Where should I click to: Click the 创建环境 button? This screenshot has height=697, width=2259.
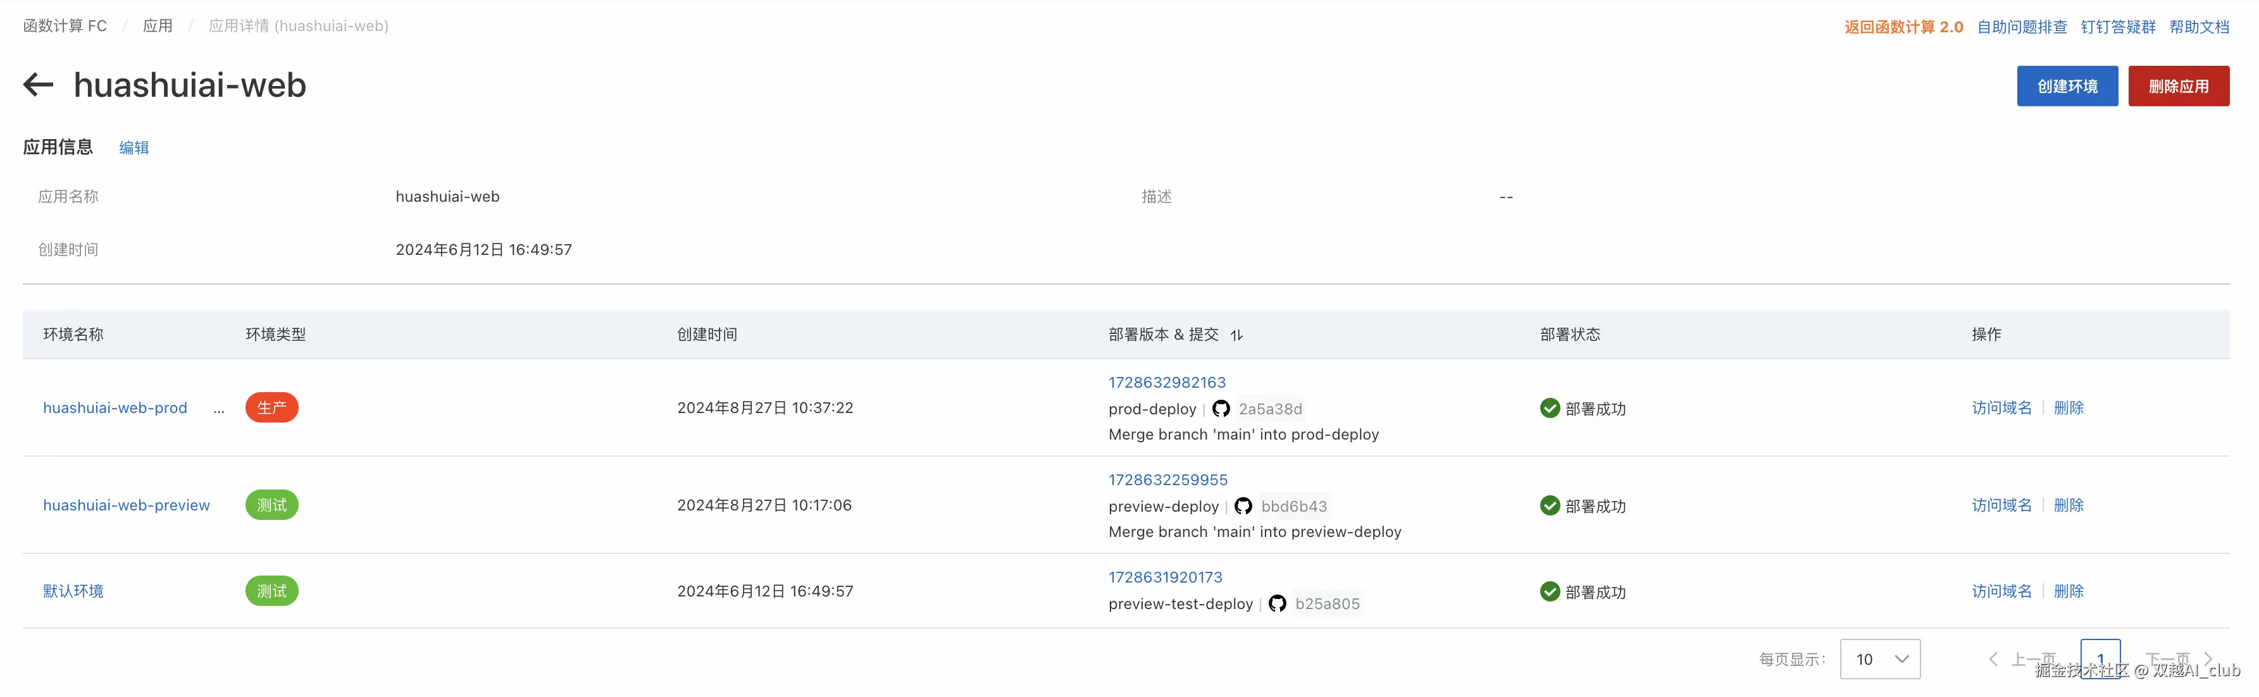pos(2066,86)
